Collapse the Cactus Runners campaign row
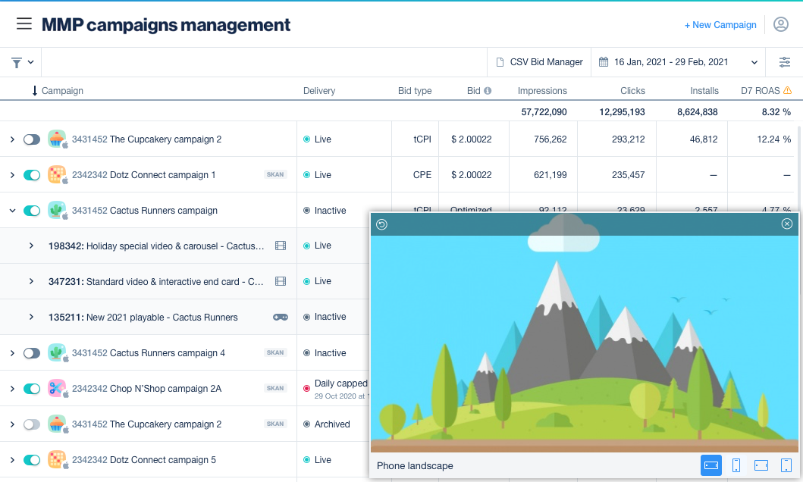This screenshot has width=803, height=482. tap(12, 211)
